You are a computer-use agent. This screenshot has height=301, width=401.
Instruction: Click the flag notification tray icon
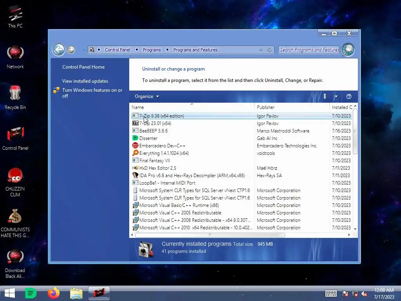[x=345, y=294]
